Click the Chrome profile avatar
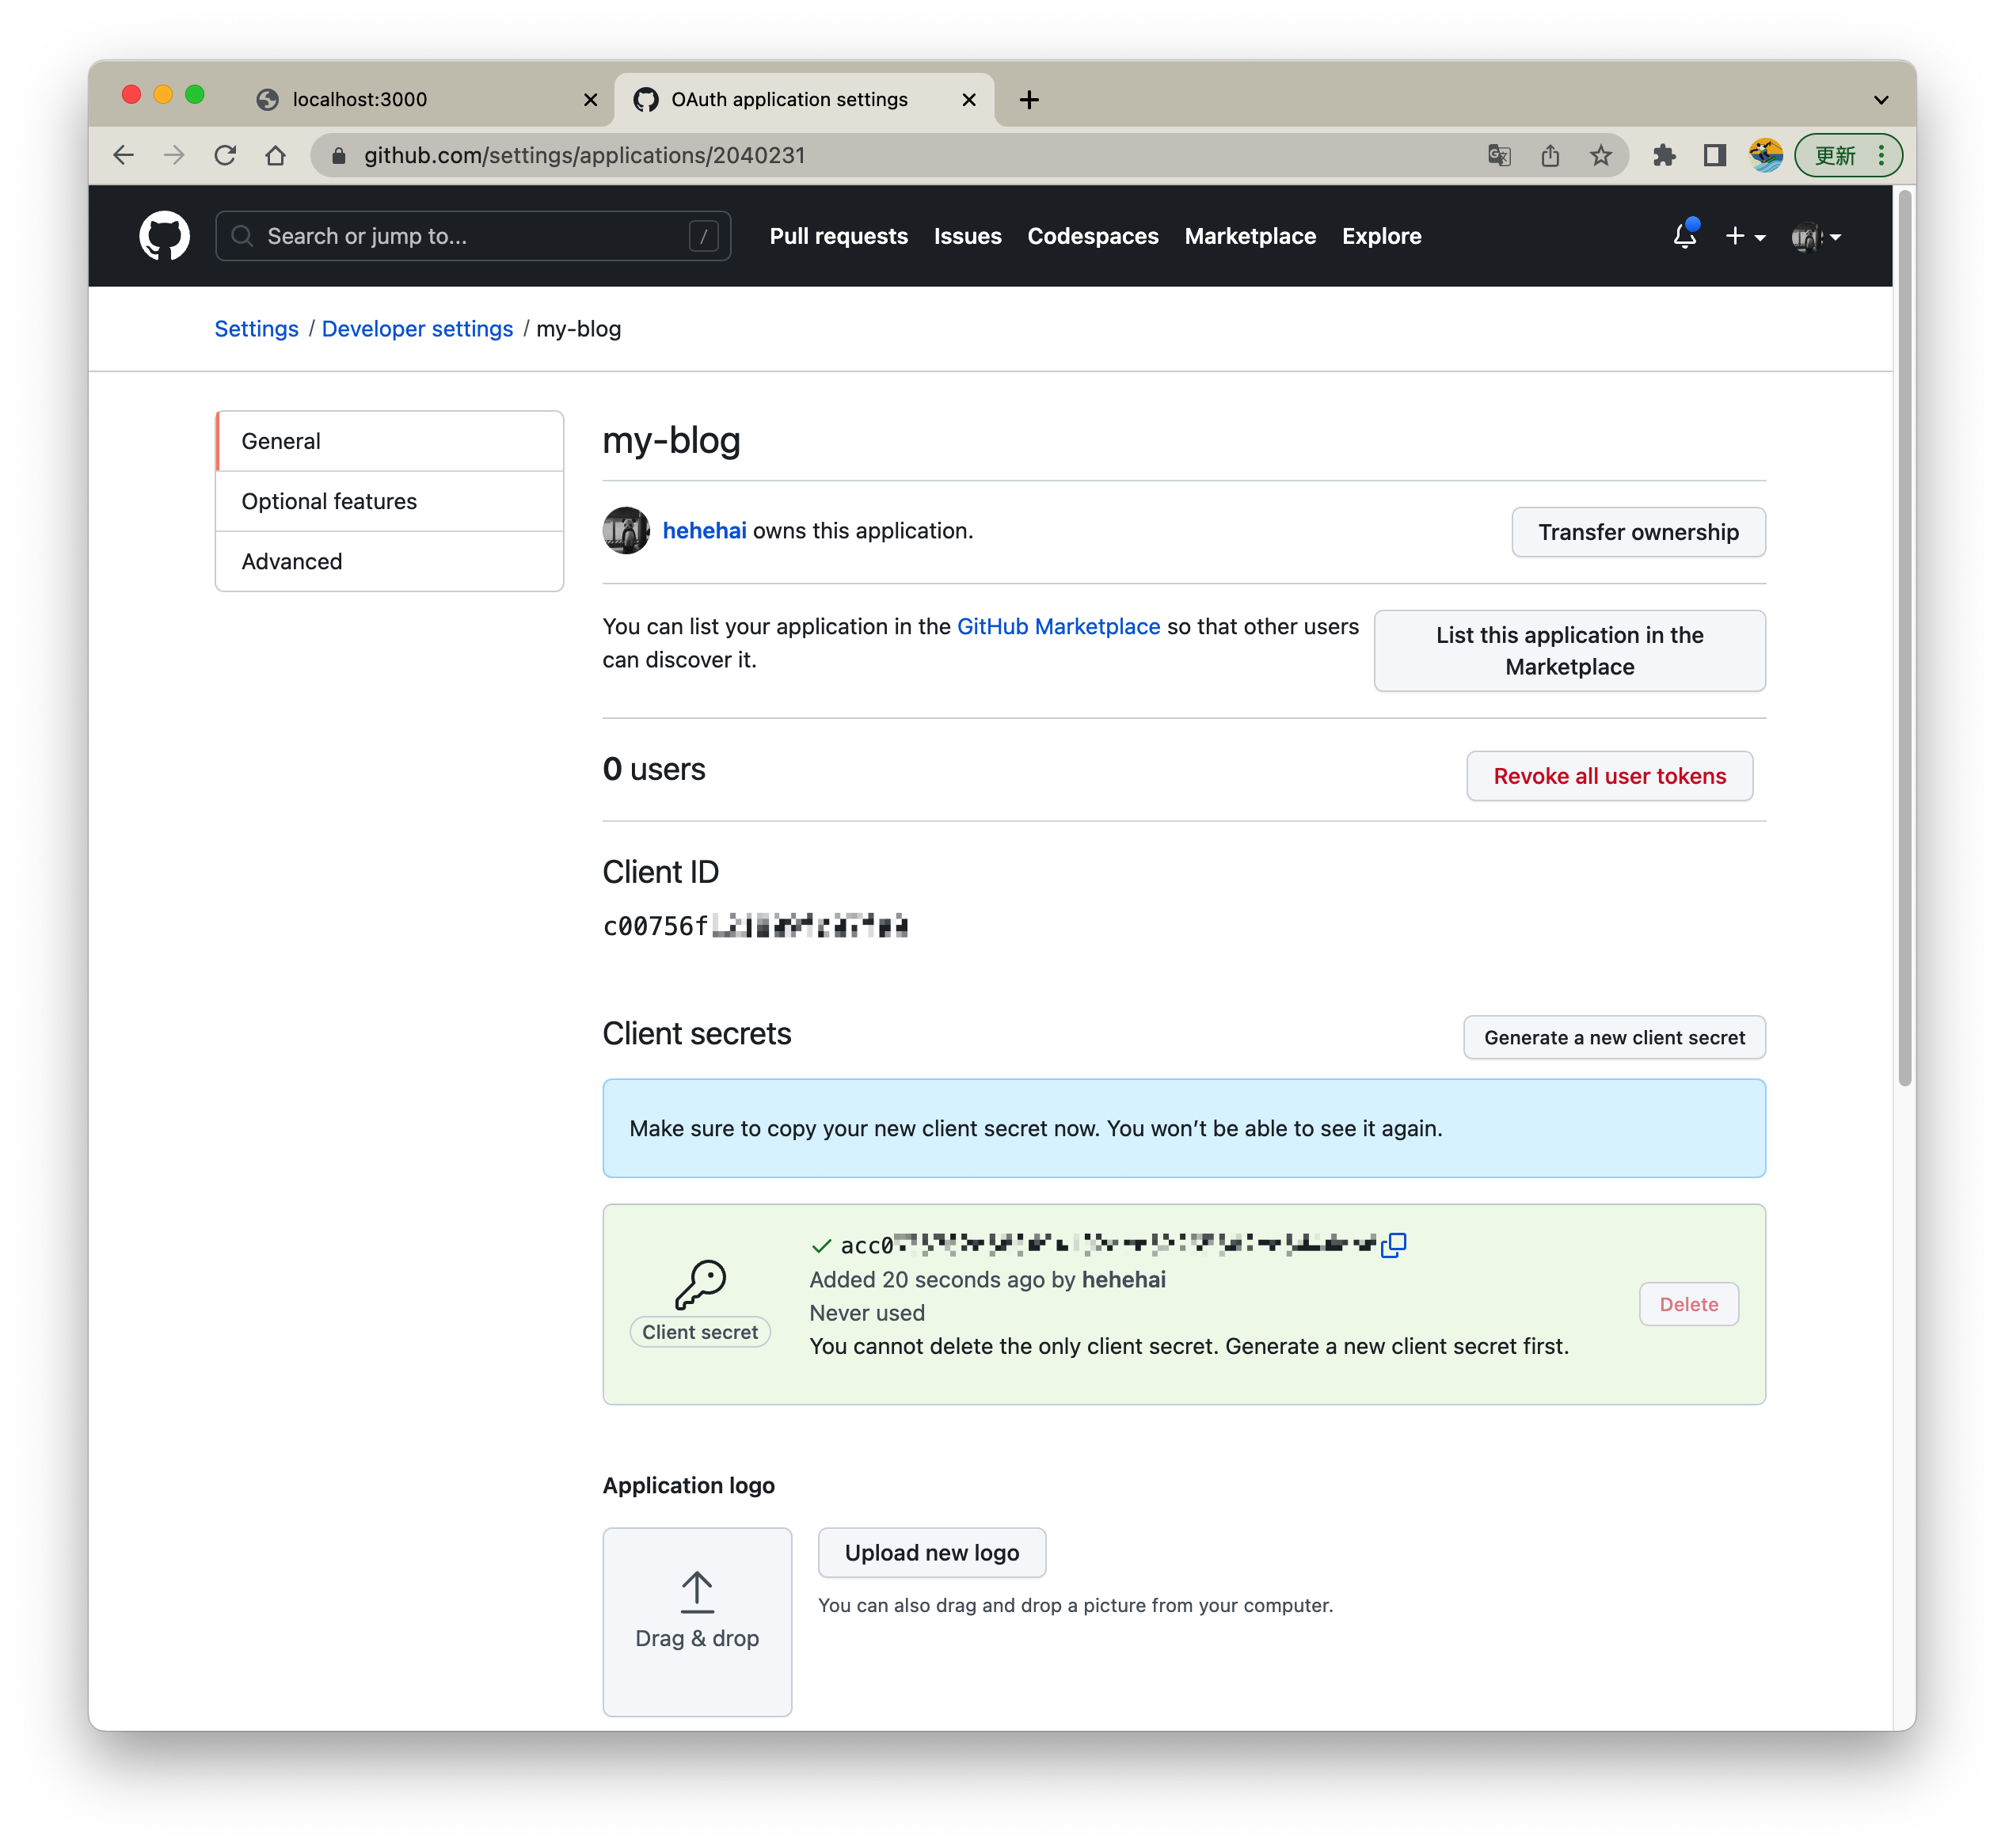Image resolution: width=2005 pixels, height=1848 pixels. click(x=1766, y=155)
